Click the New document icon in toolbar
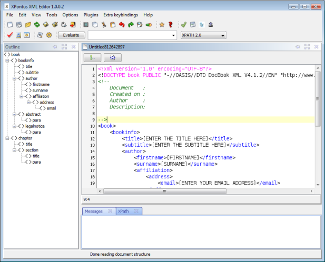This screenshot has height=262, width=325. pyautogui.click(x=10, y=25)
